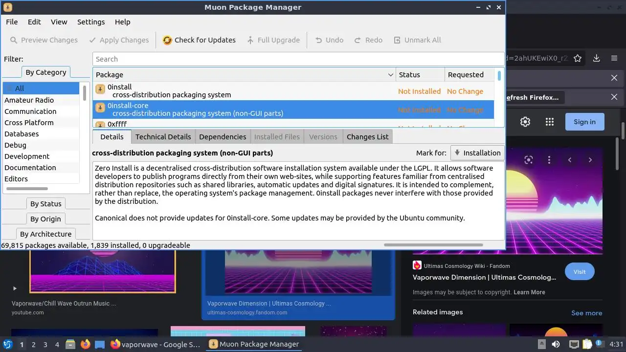Click the package icon next to 0install-core

(x=100, y=108)
